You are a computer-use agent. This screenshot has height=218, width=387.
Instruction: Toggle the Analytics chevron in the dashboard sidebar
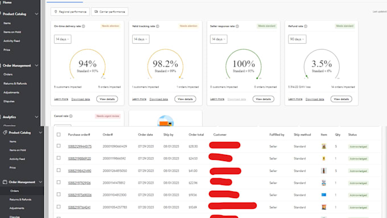pyautogui.click(x=36, y=117)
